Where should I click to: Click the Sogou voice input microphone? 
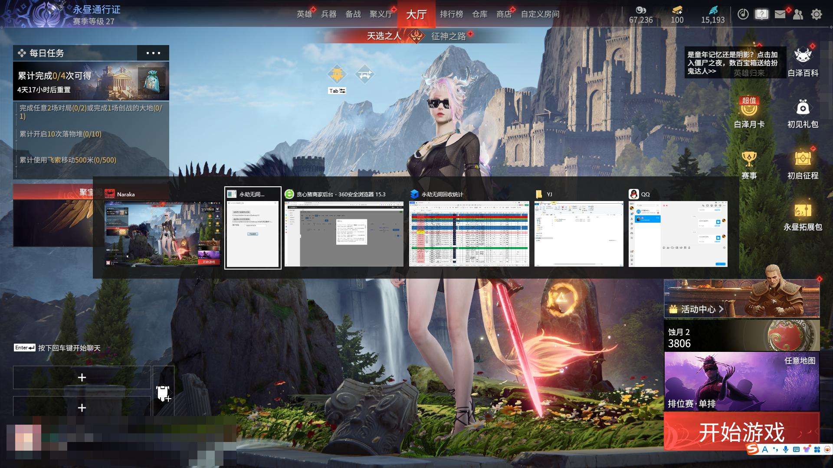click(x=786, y=449)
